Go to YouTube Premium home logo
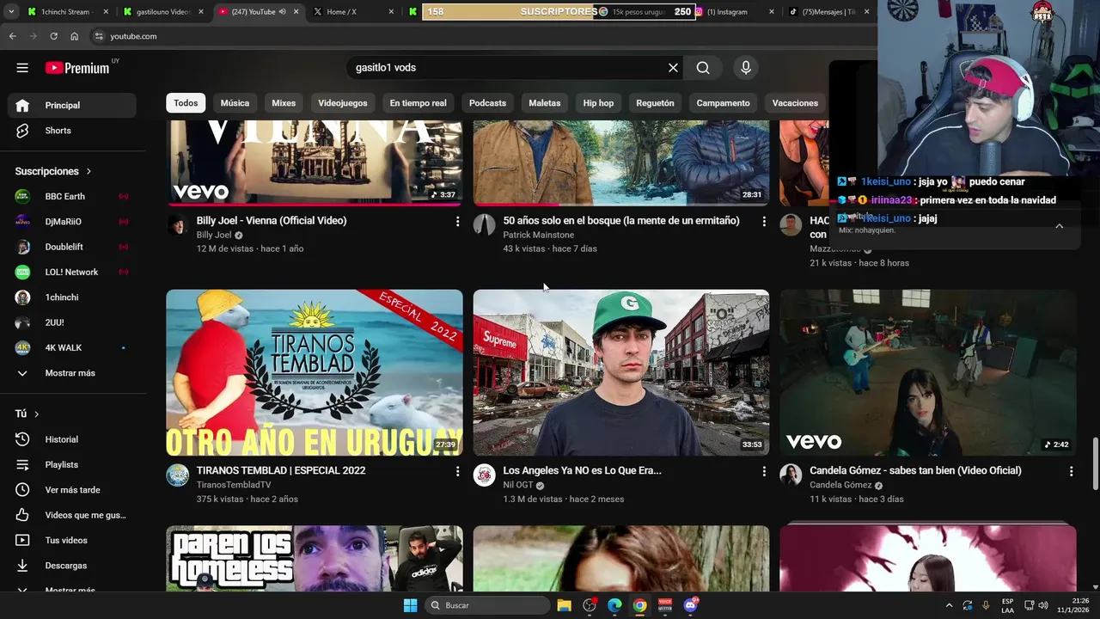 (x=77, y=68)
